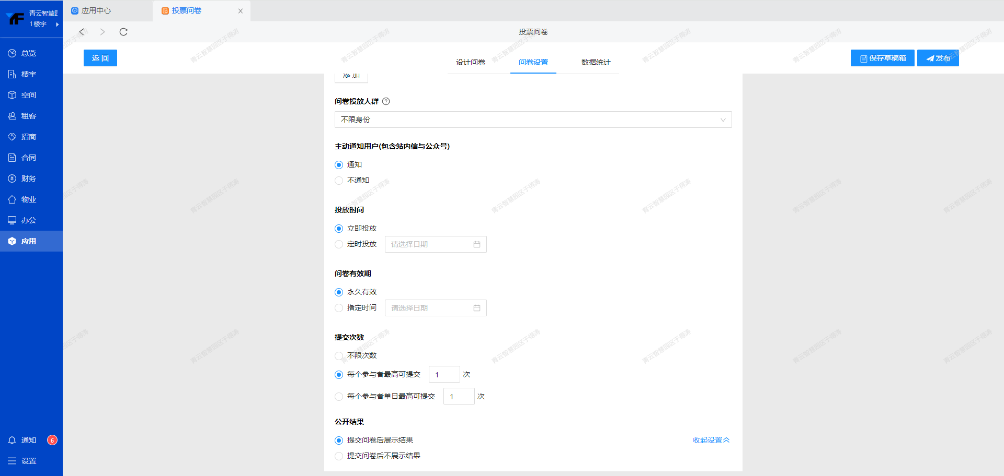Image resolution: width=1004 pixels, height=476 pixels.
Task: Click the 发布 publish button
Action: tap(938, 58)
